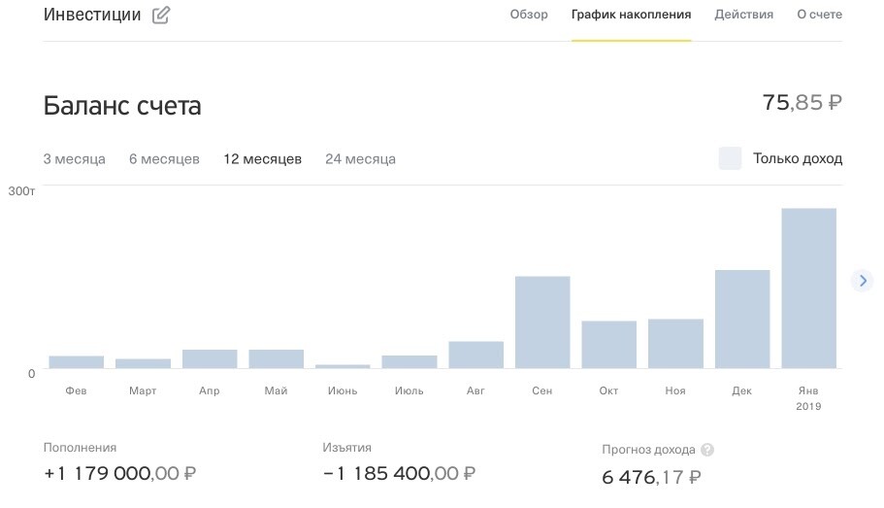Open the Обзор tab

coord(529,15)
